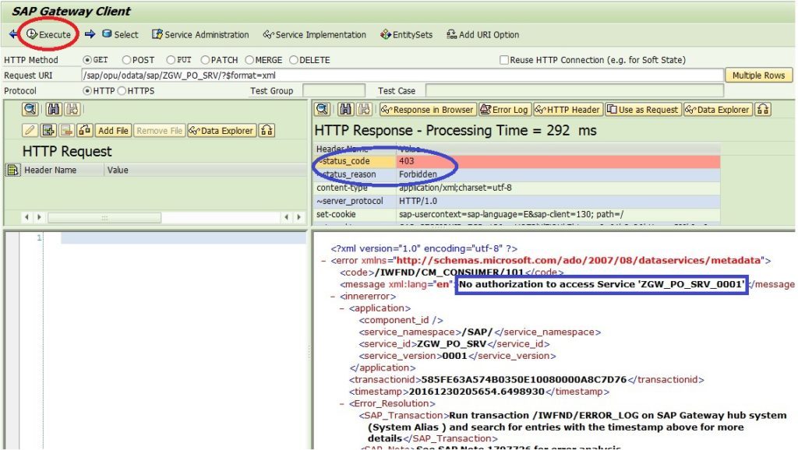
Task: Open Service Implementation
Action: click(315, 34)
